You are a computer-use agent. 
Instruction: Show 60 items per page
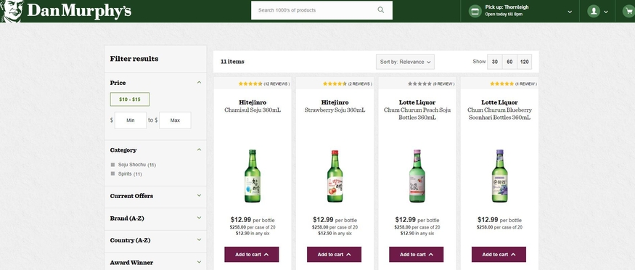coord(509,62)
